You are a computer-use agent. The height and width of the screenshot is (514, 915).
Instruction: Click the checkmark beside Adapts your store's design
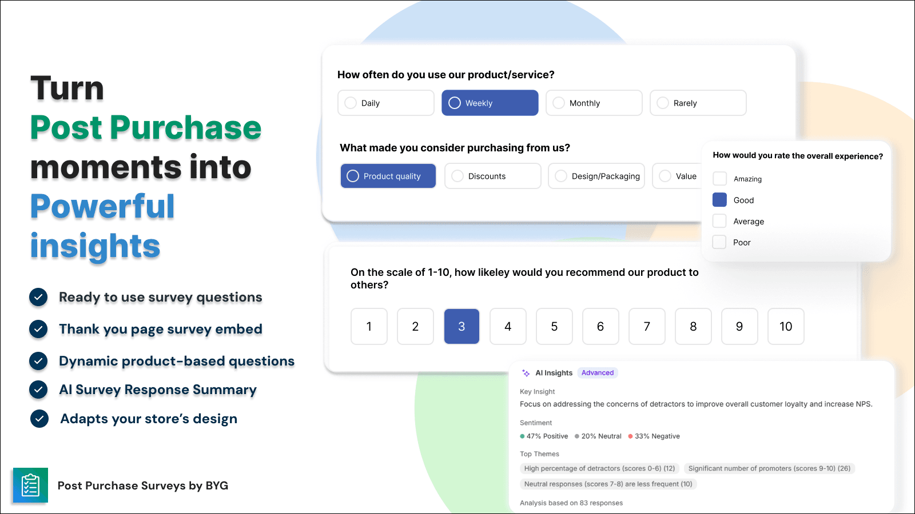pyautogui.click(x=38, y=419)
